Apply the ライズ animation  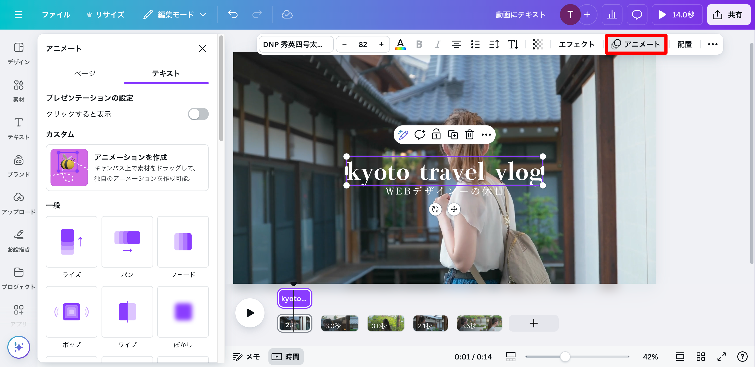pos(72,242)
